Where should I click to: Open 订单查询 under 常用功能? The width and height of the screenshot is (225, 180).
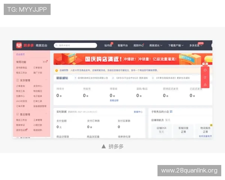coord(37,67)
